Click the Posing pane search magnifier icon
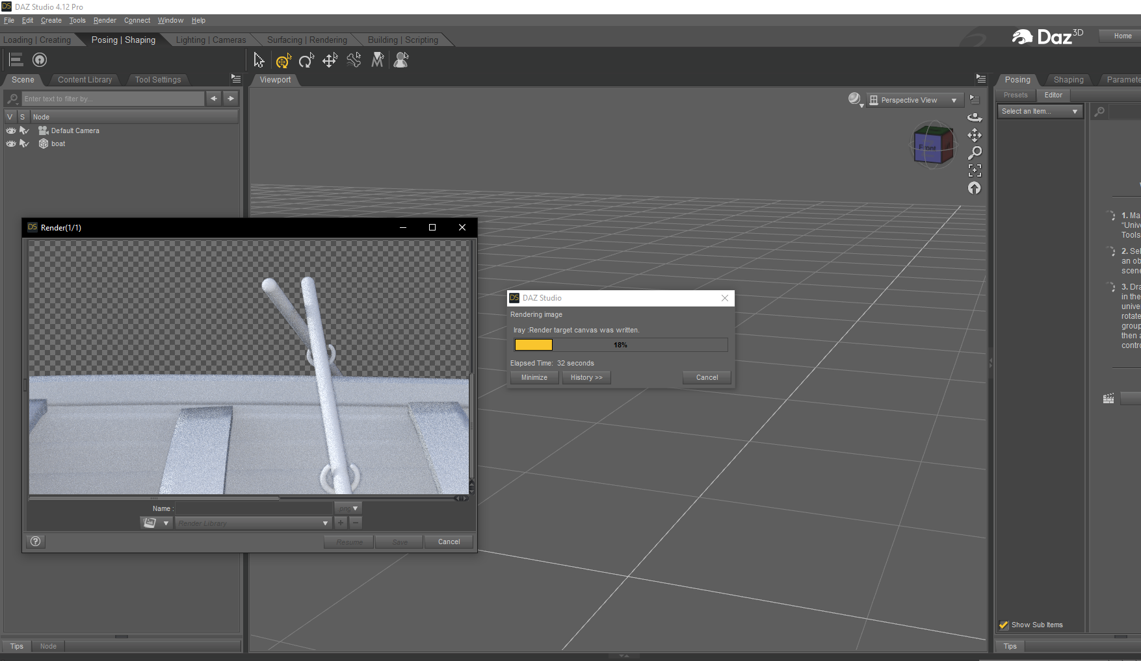 pyautogui.click(x=1099, y=112)
